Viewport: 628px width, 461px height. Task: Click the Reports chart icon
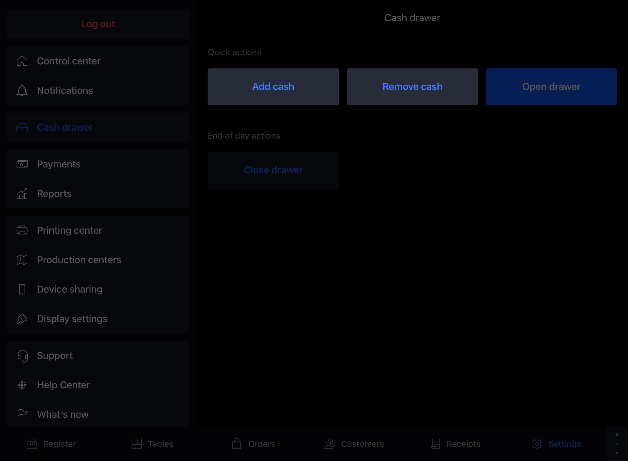pos(22,194)
